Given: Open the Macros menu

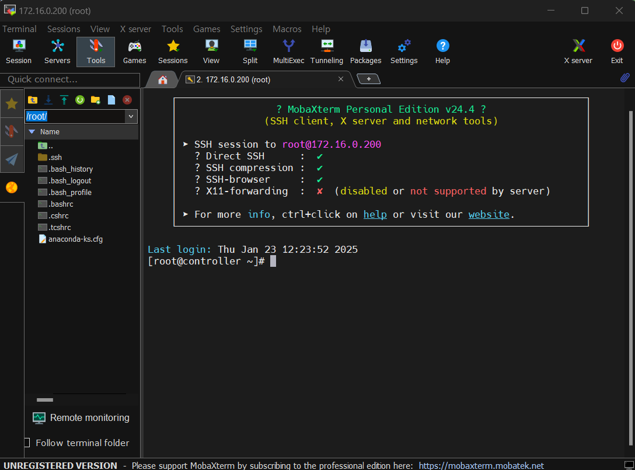Looking at the screenshot, I should tap(287, 29).
